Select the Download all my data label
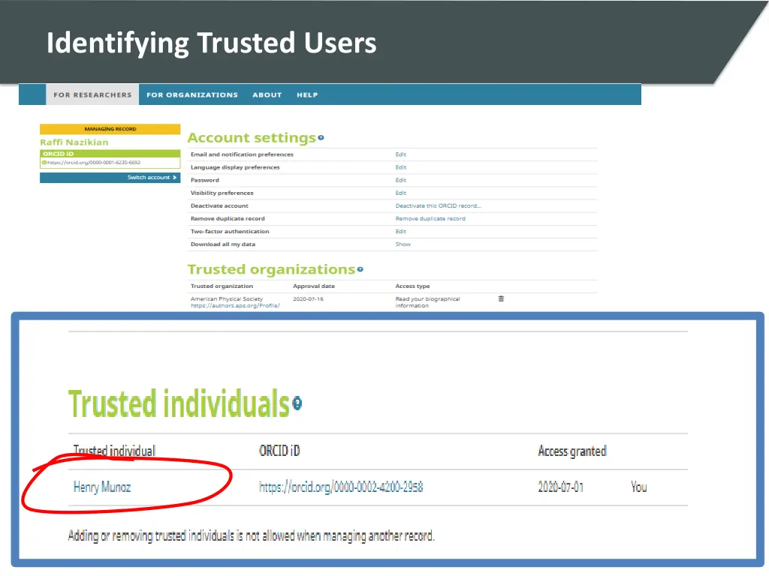Viewport: 769px width, 576px height. [x=222, y=244]
